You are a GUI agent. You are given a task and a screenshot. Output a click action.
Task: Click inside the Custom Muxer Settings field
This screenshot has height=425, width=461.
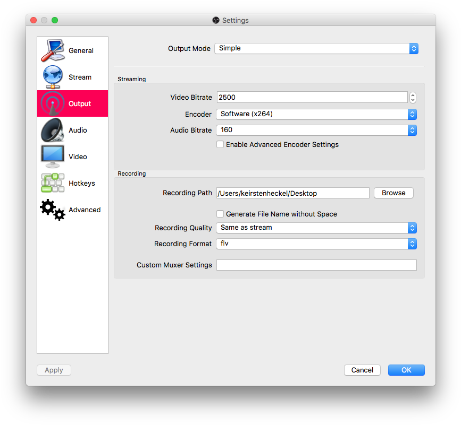[x=316, y=265]
